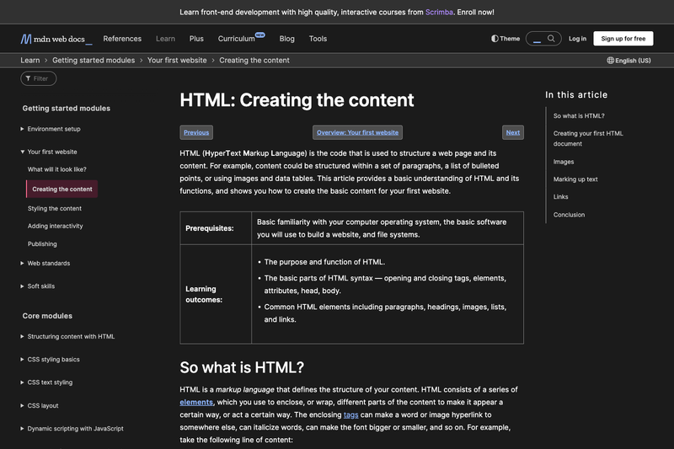Open the Learn menu
This screenshot has width=674, height=449.
pos(165,39)
